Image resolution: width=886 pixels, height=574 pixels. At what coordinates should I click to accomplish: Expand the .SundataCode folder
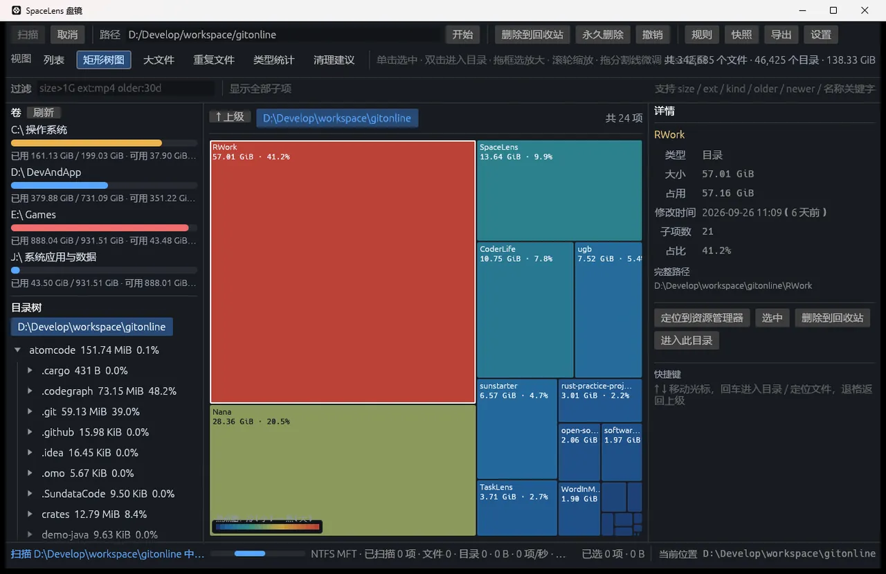coord(30,494)
